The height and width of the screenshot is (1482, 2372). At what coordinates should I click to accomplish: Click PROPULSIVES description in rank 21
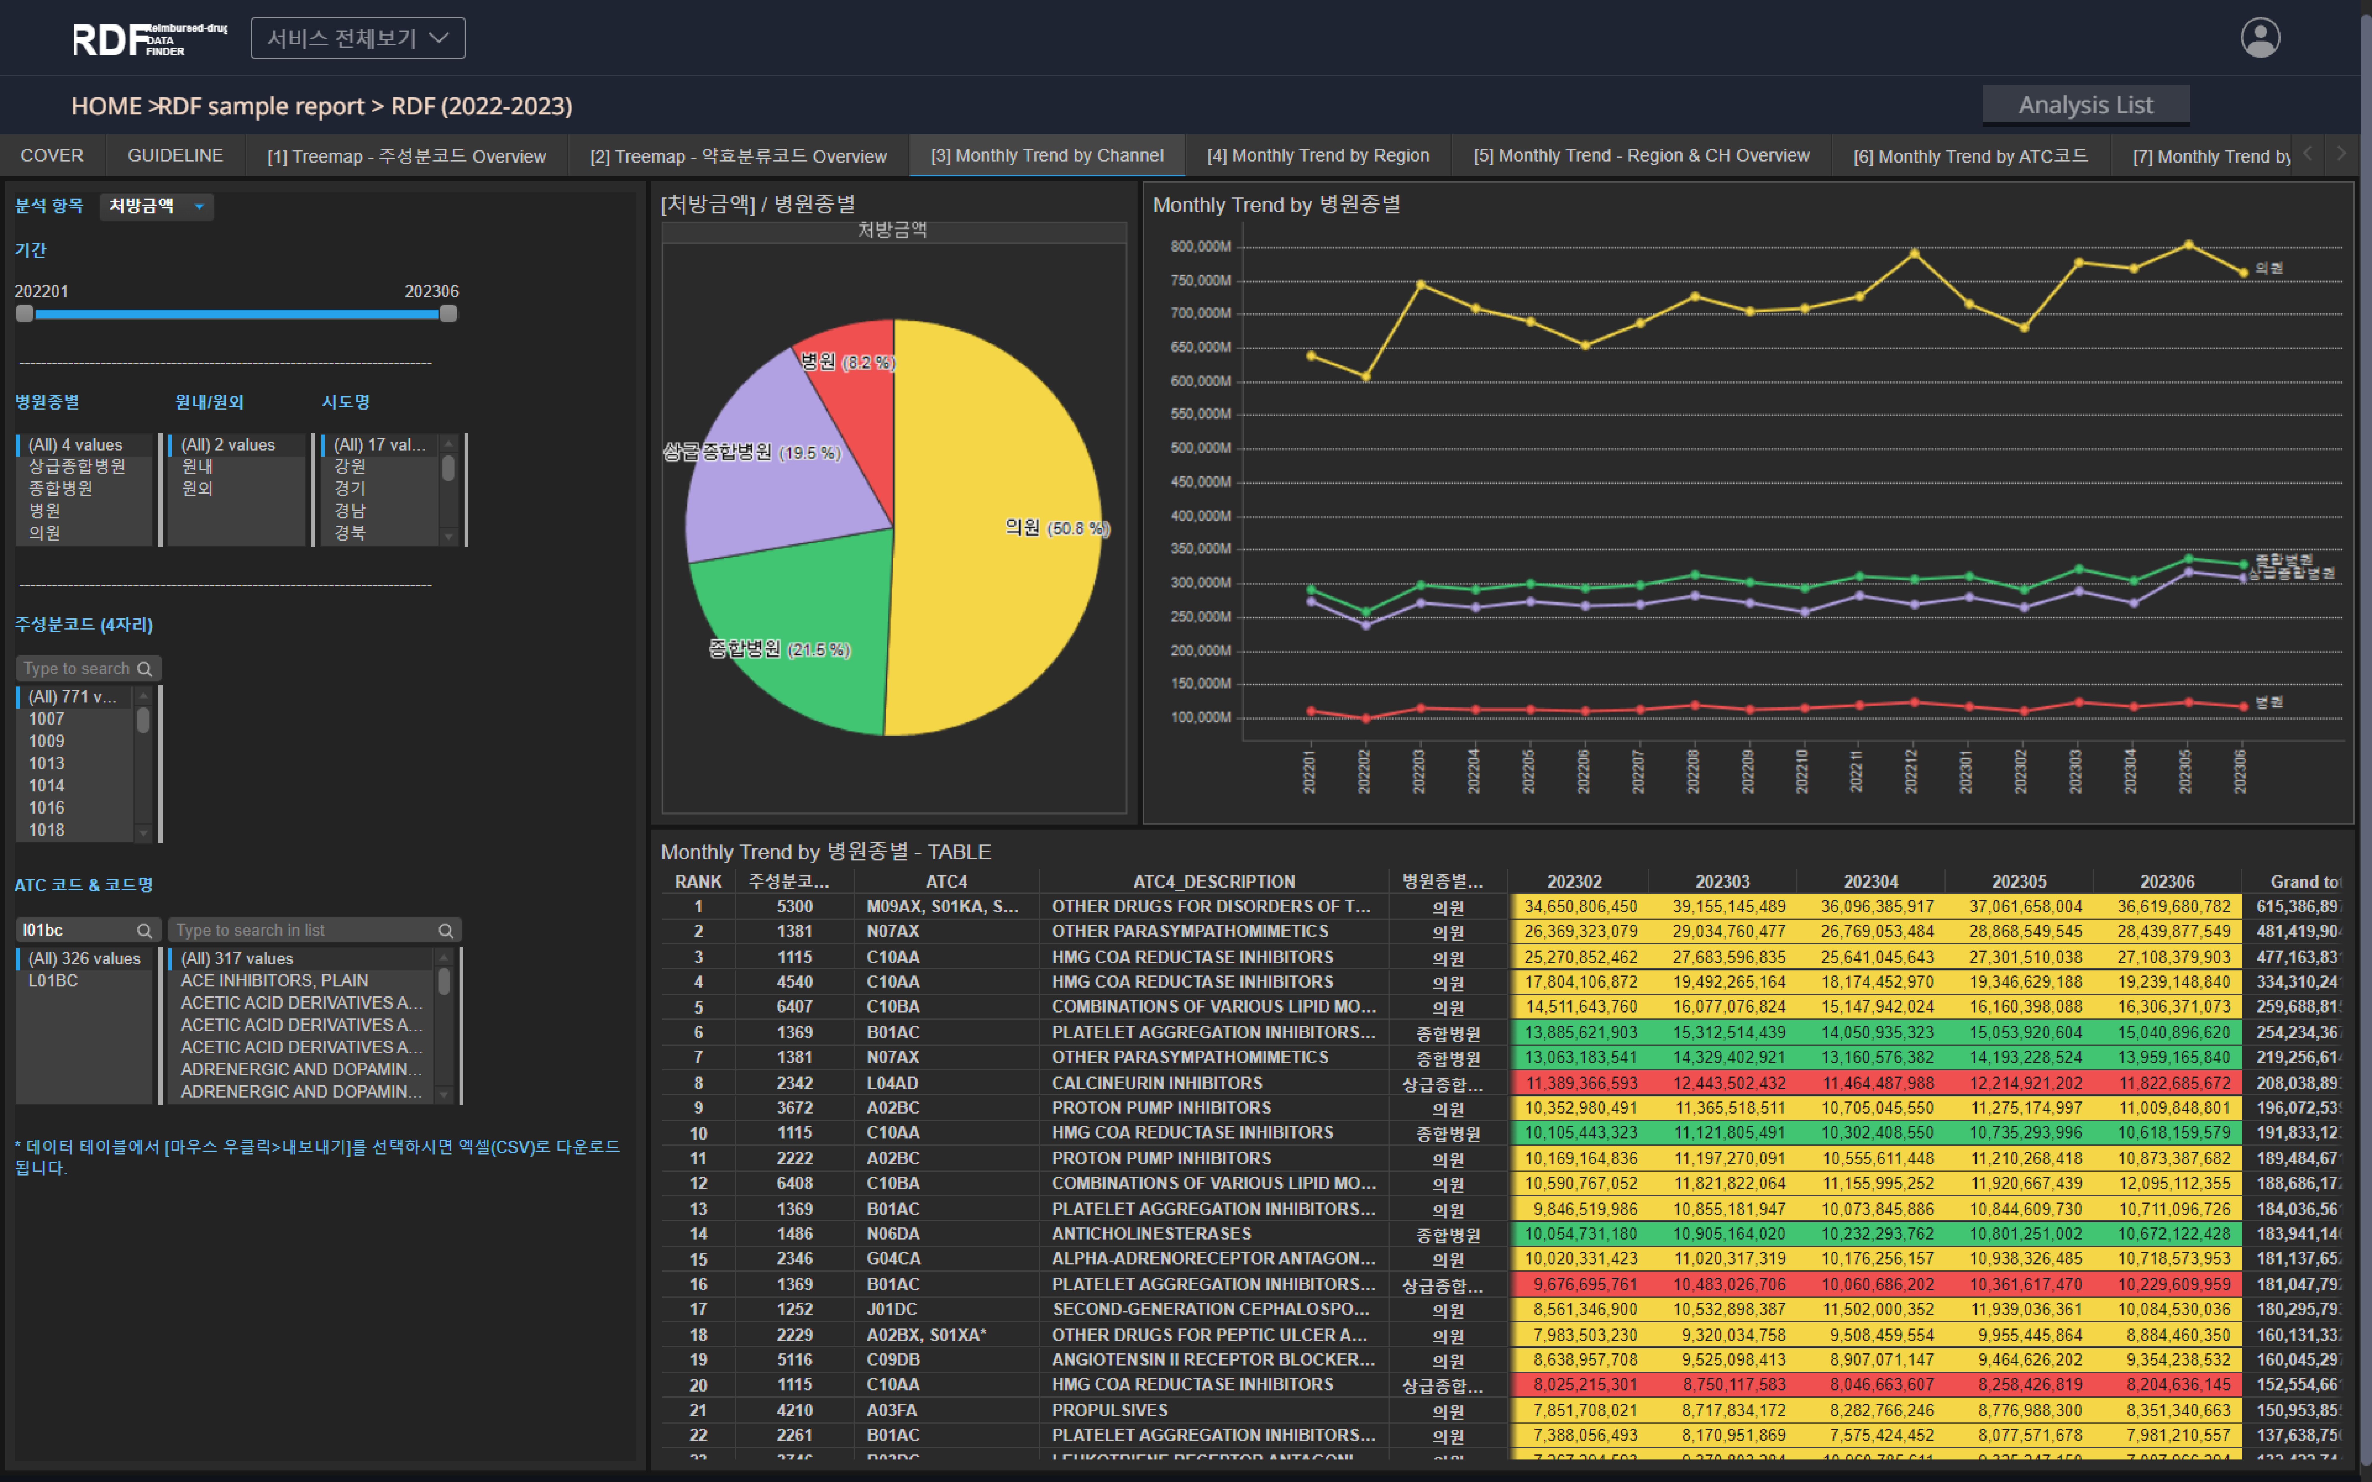tap(1110, 1411)
